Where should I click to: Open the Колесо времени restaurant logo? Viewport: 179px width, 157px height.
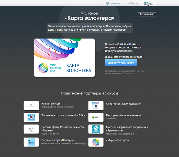[x=96, y=117]
